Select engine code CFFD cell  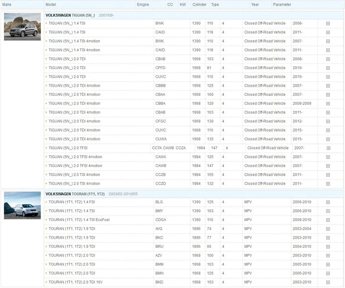160,68
